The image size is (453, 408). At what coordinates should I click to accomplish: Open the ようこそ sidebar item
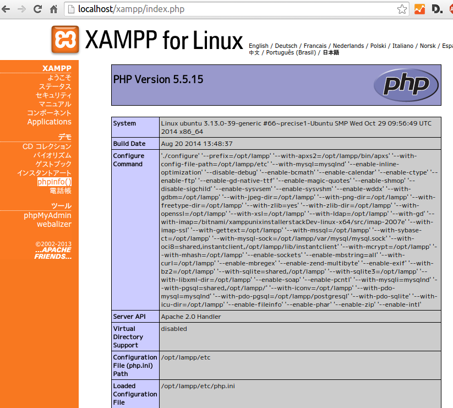pos(59,78)
